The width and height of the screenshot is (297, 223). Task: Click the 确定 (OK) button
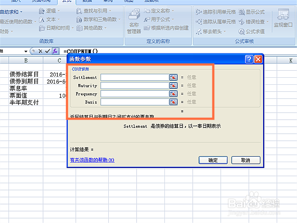(213, 160)
